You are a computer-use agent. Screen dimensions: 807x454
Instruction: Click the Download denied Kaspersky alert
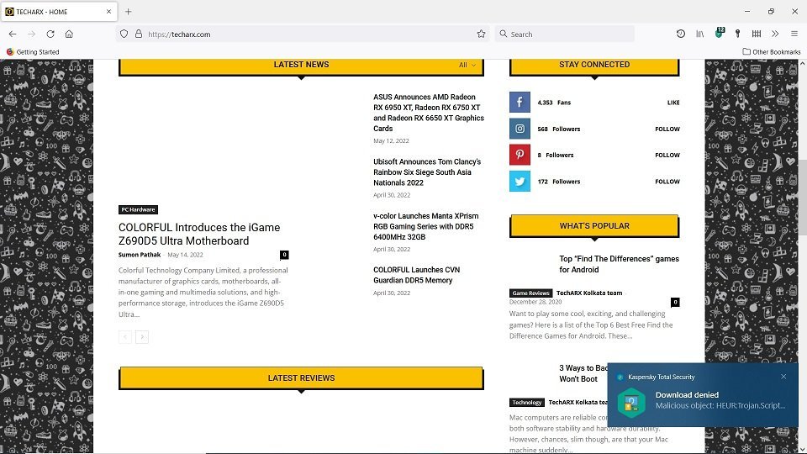pyautogui.click(x=703, y=395)
